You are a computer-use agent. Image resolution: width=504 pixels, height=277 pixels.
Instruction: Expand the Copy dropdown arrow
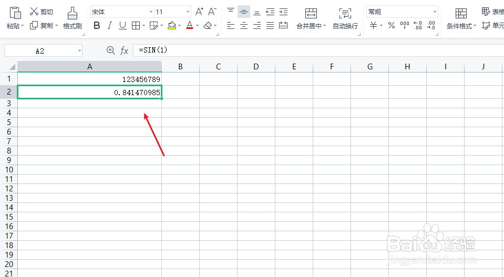click(57, 25)
